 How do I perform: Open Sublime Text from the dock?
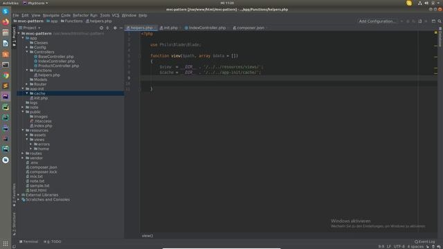click(6, 86)
